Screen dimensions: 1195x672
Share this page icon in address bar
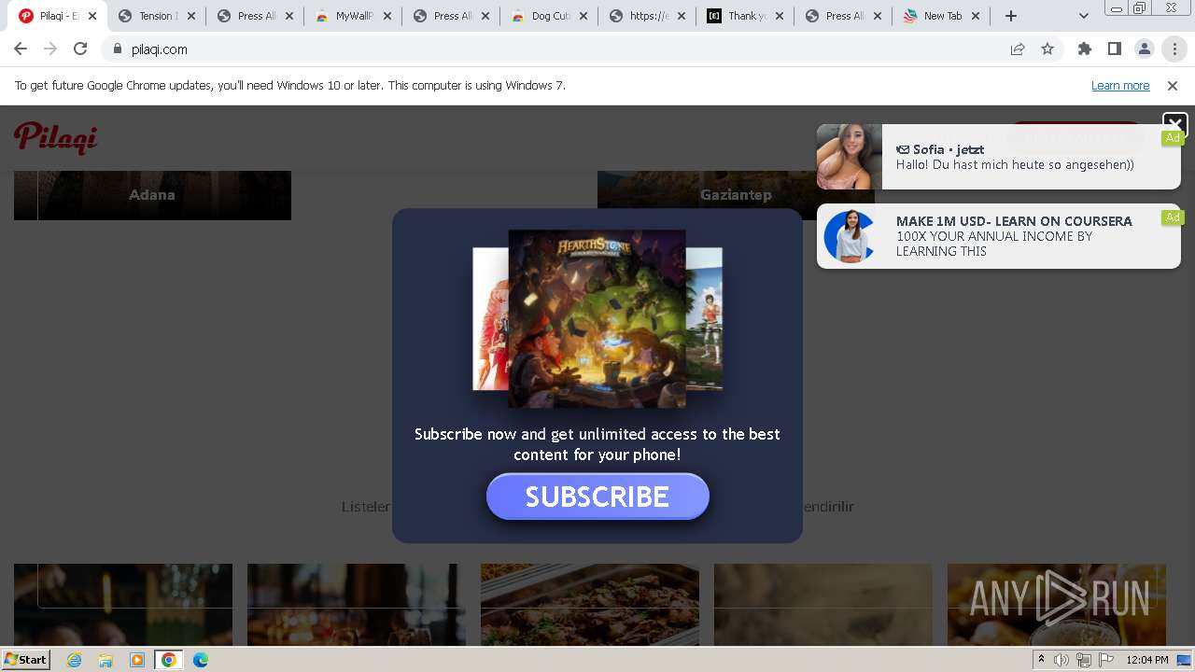pos(1018,49)
